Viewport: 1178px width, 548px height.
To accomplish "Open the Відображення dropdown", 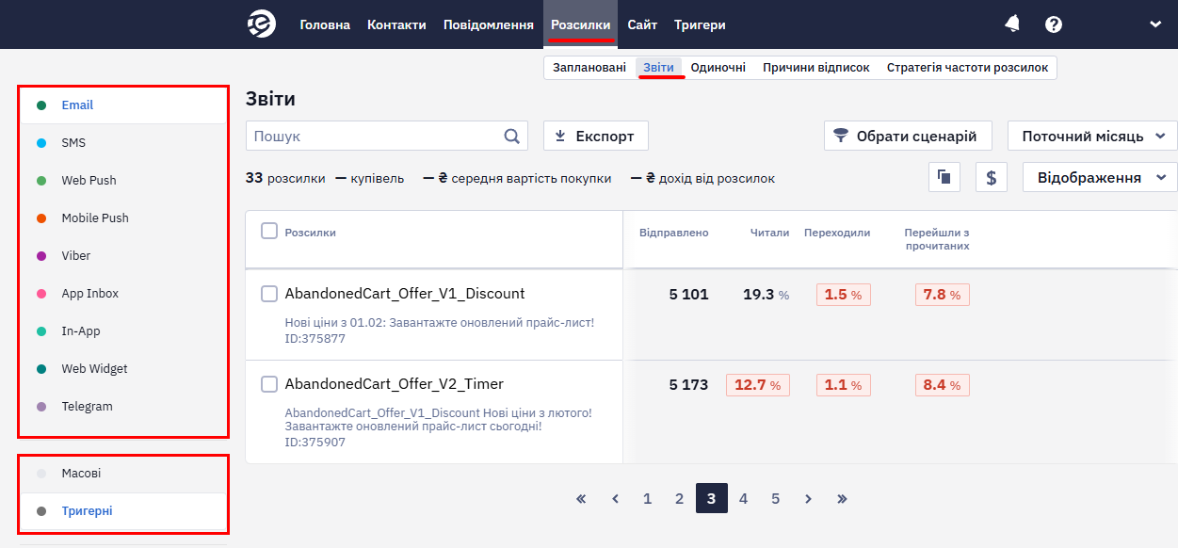I will pyautogui.click(x=1100, y=177).
